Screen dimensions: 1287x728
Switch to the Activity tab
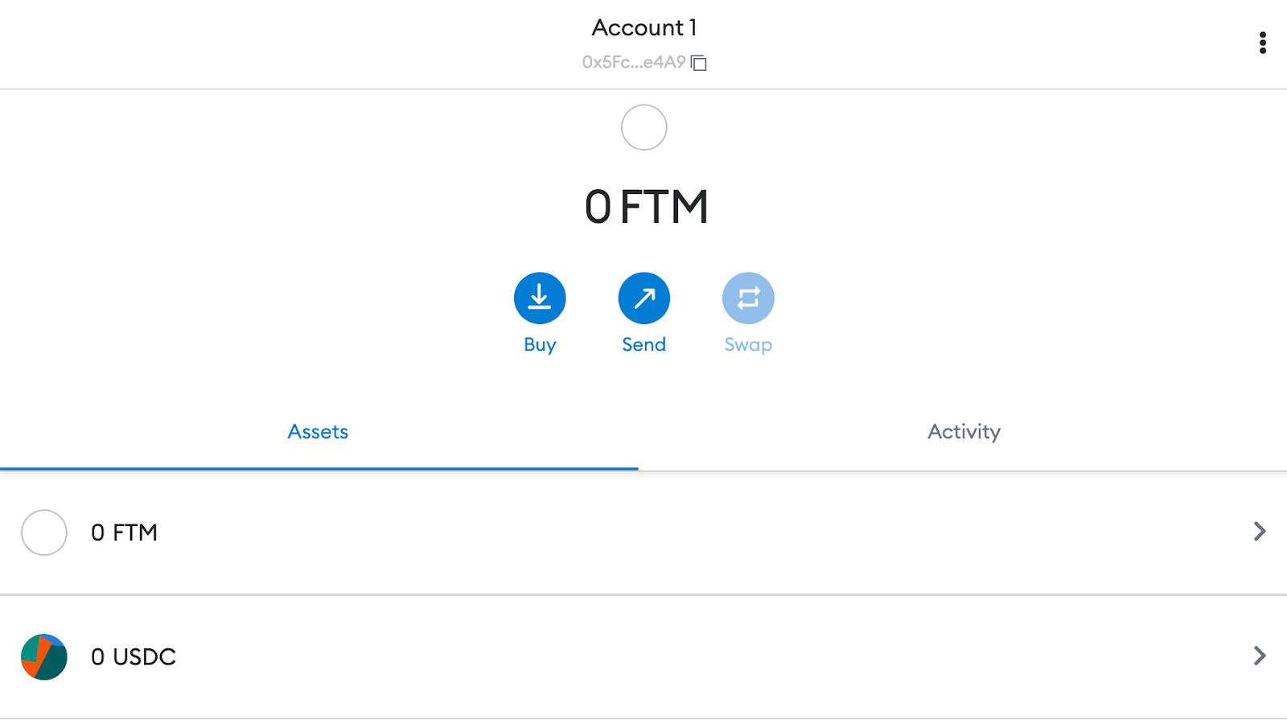pyautogui.click(x=964, y=432)
